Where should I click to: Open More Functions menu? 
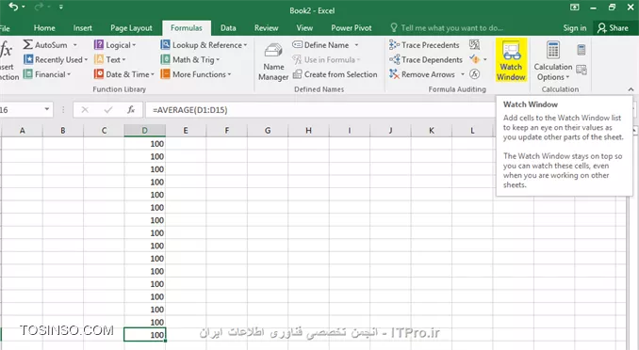196,74
